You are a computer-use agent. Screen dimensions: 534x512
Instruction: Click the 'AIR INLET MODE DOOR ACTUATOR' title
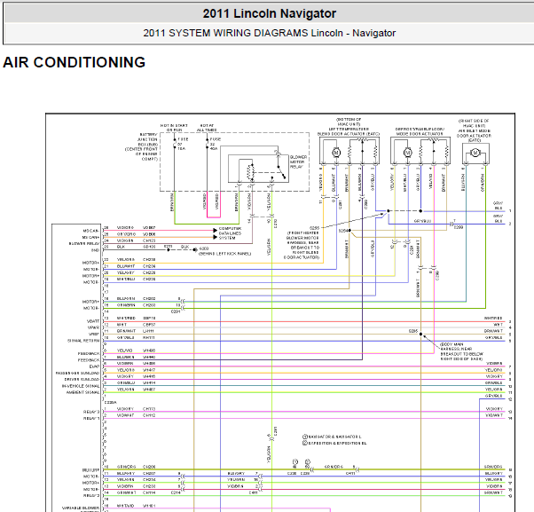point(474,135)
